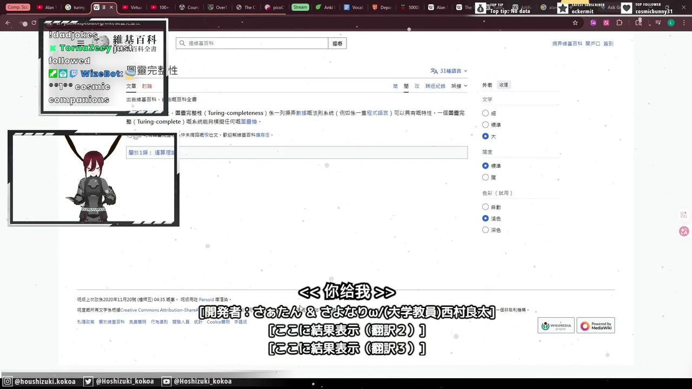Click the 圖靈完整性 page heading

coord(152,71)
